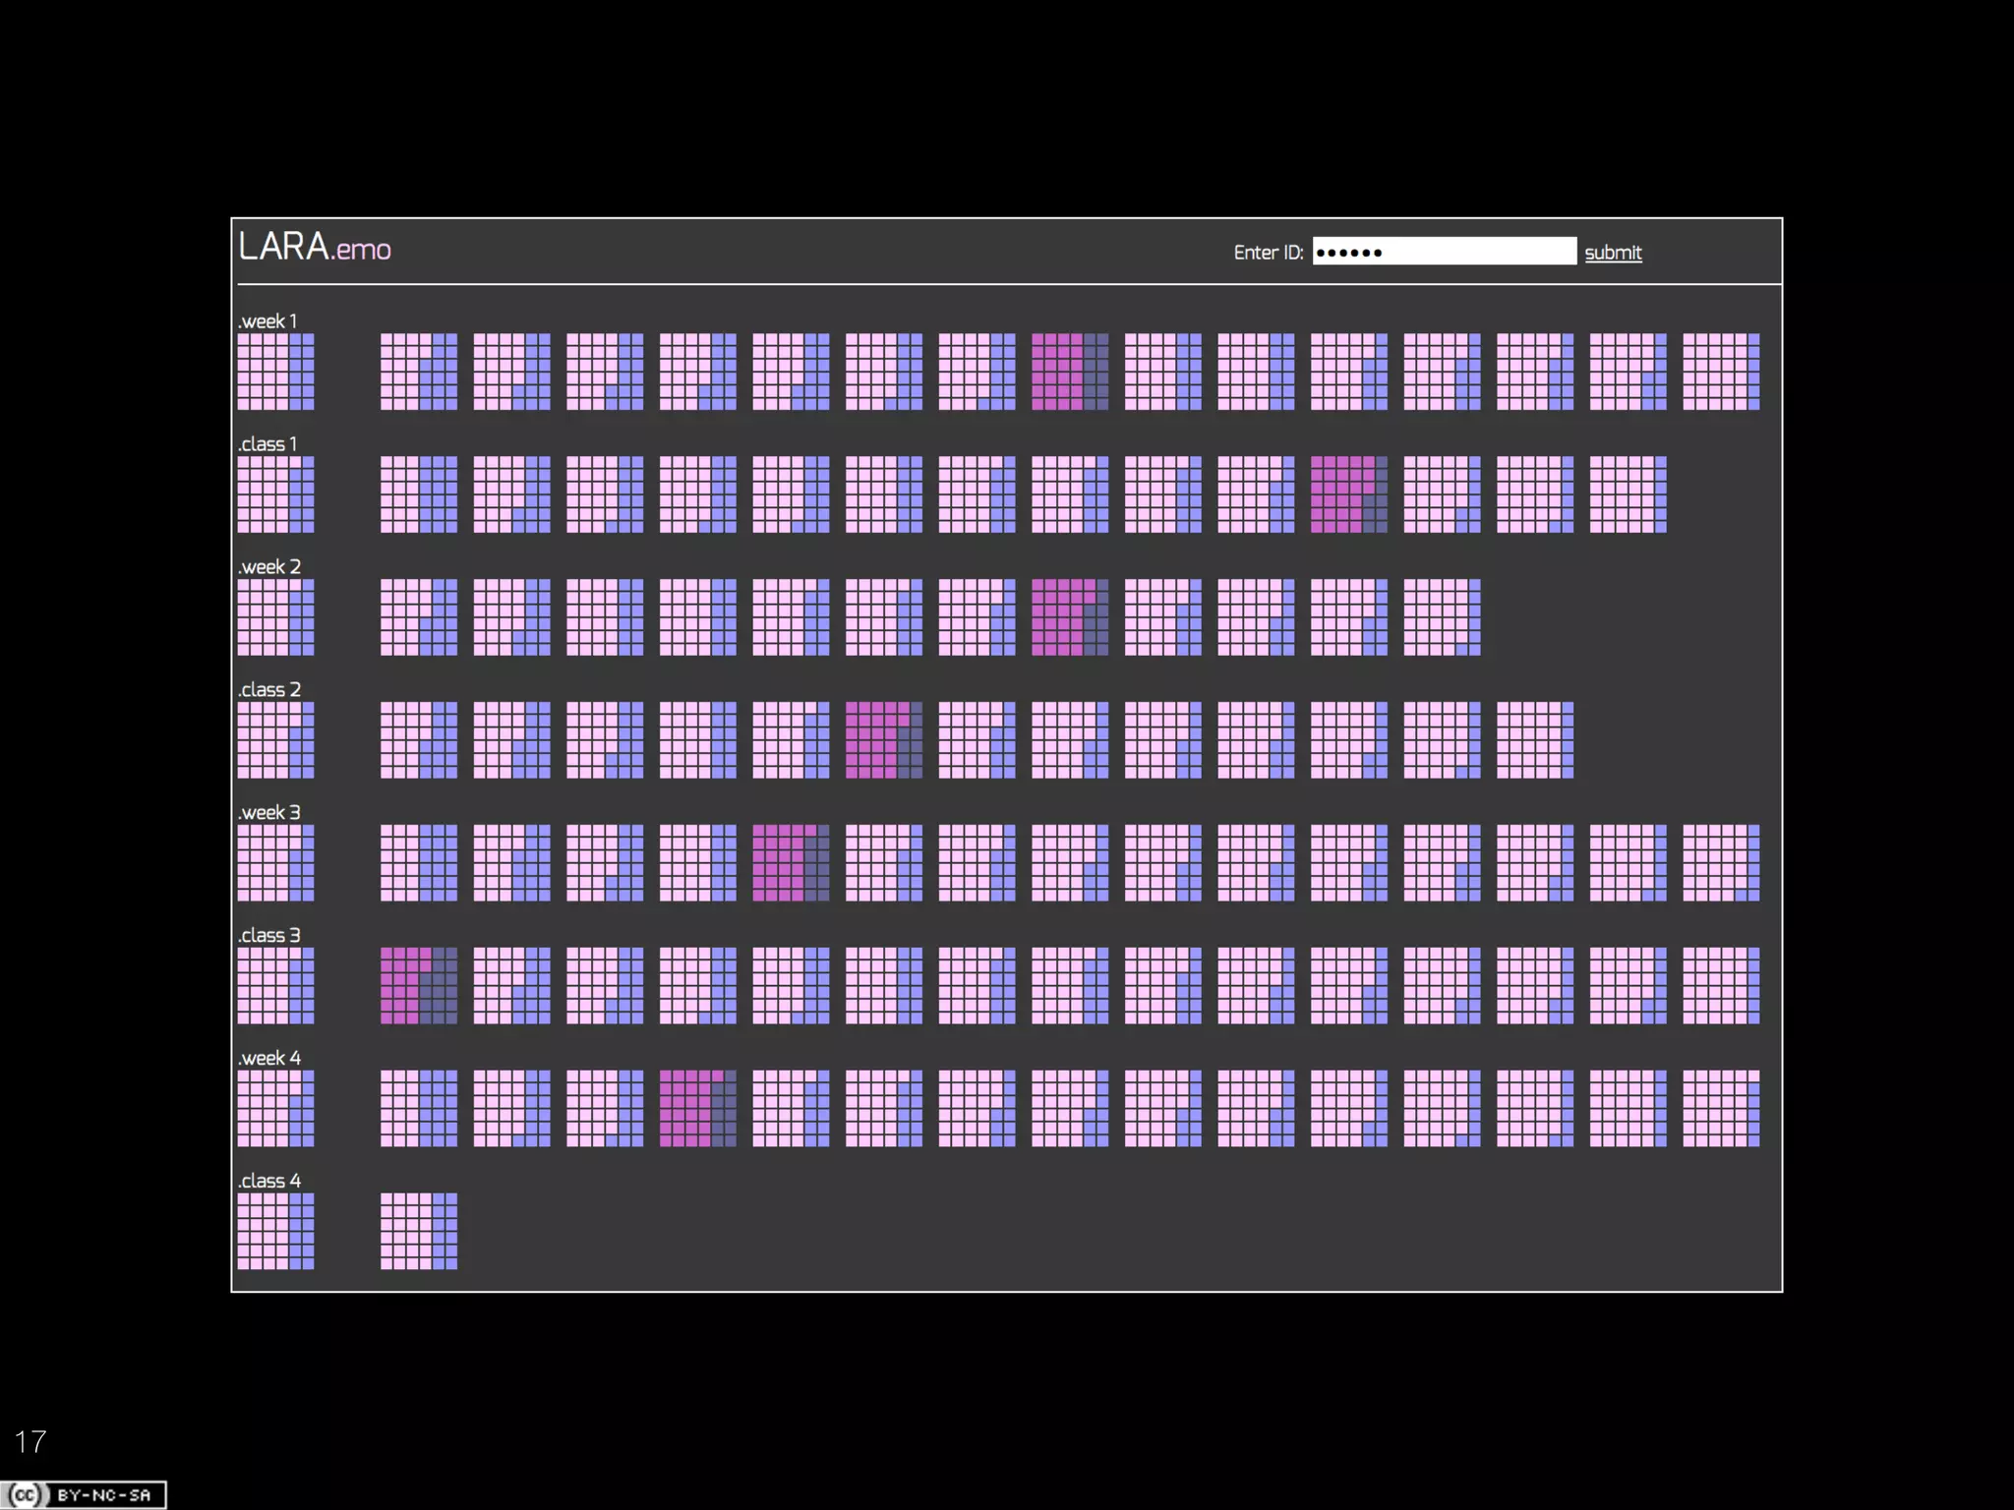Viewport: 2014px width, 1510px height.
Task: Select the dark highlighted grid in class 1 row
Action: tap(1348, 494)
